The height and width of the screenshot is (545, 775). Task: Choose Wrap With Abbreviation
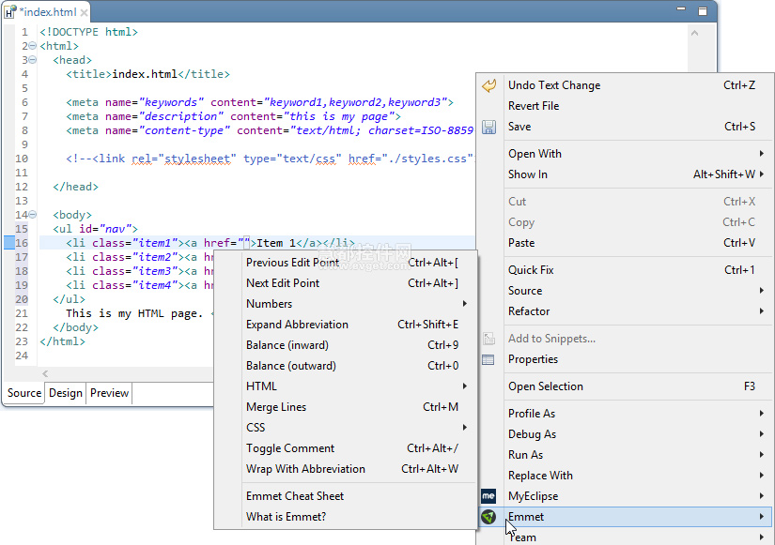coord(305,469)
